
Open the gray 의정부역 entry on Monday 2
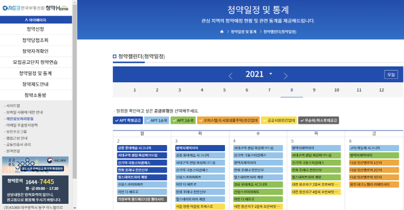click(x=142, y=199)
